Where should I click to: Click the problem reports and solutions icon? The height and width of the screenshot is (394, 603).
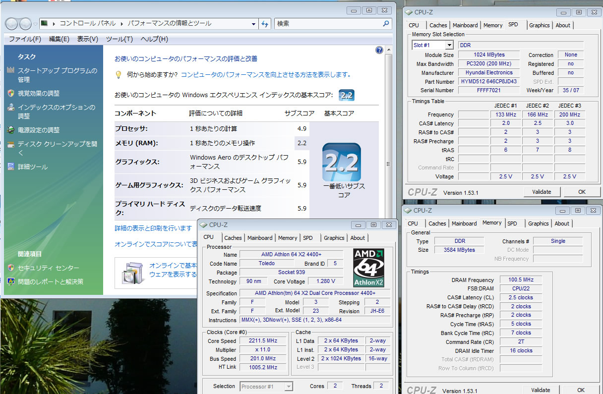[11, 281]
